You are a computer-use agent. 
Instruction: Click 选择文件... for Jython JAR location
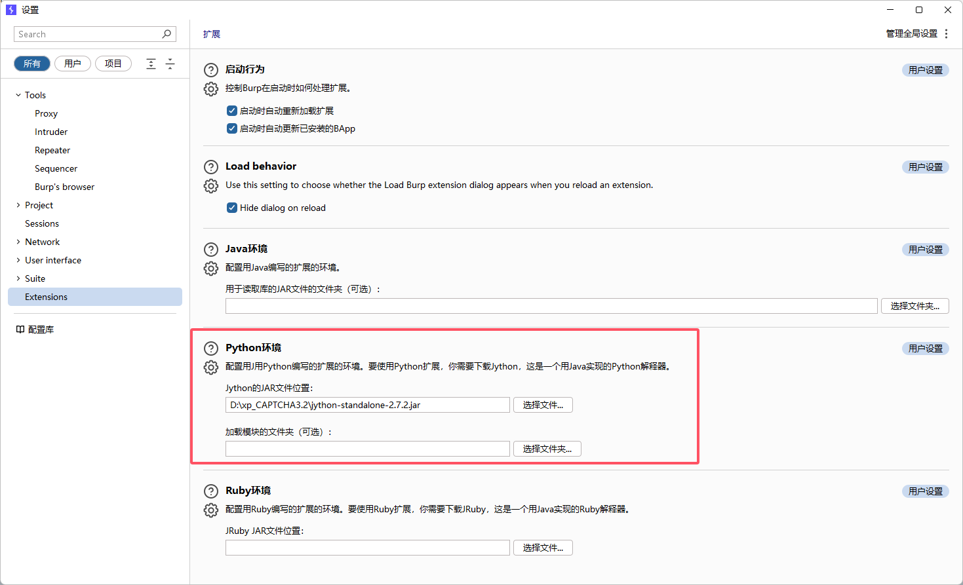(543, 405)
